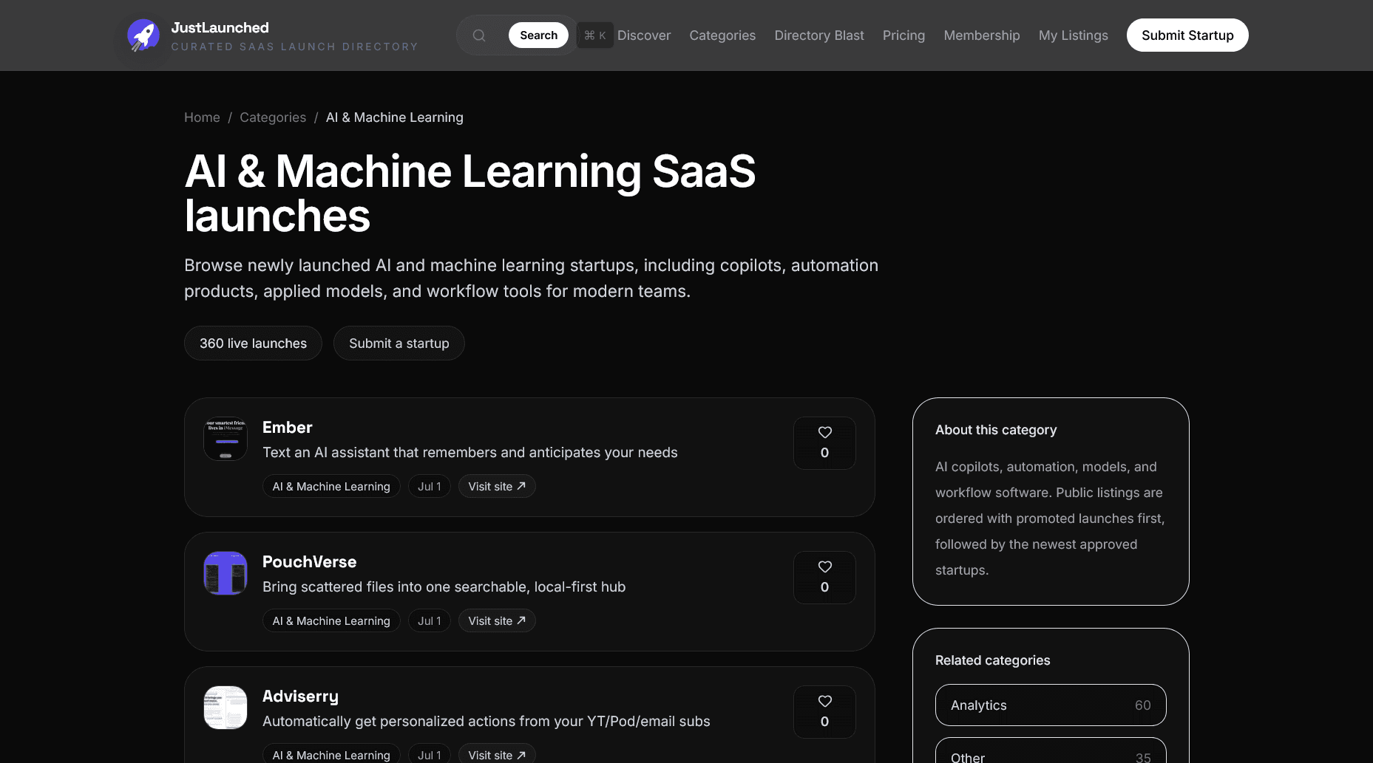Go to Home via breadcrumb
The image size is (1373, 763).
point(202,117)
